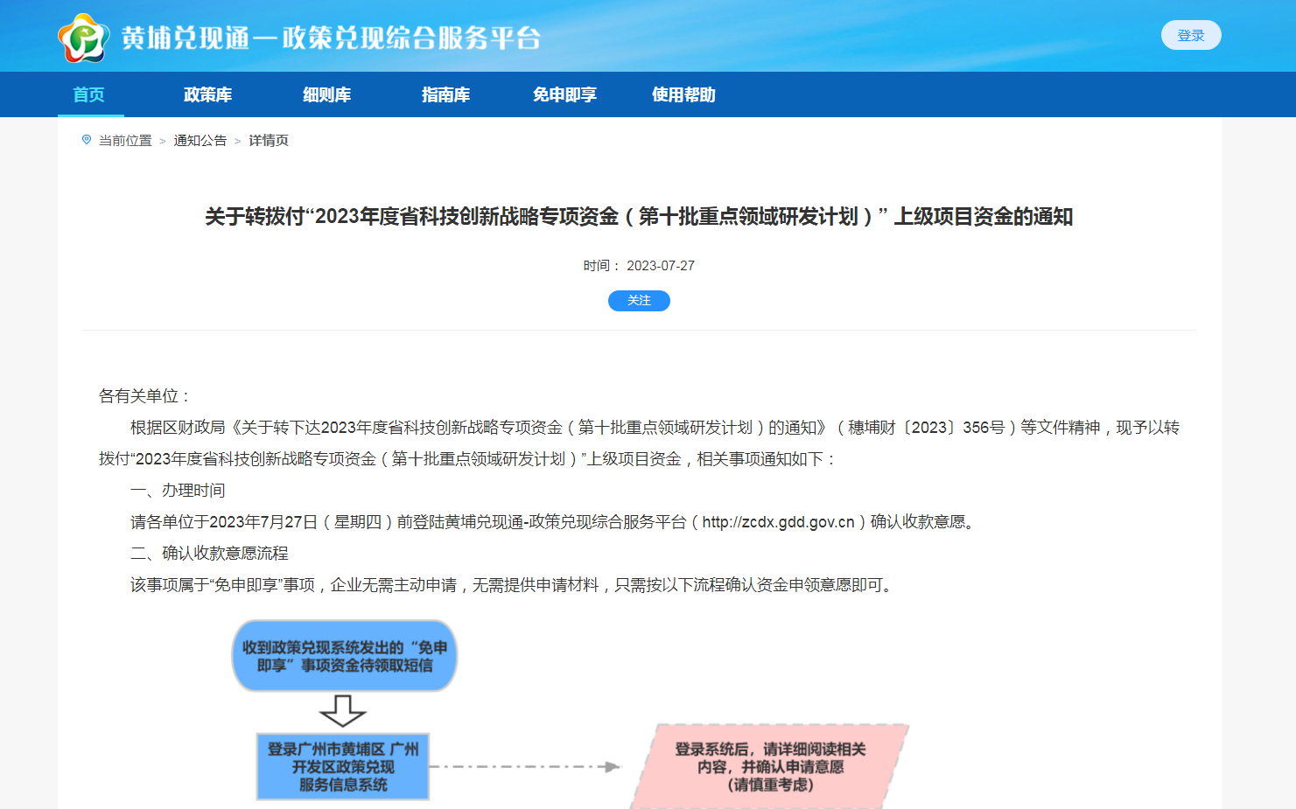Select the 指南库 guide library menu
Screen dimensions: 1296x809
tap(446, 94)
